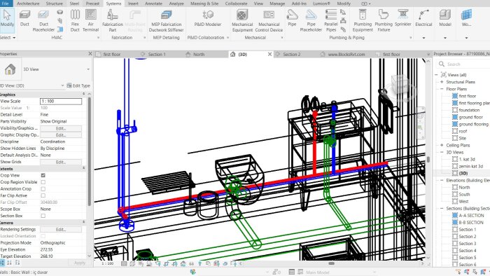
Task: Collapse the Floor Plans node
Action: click(x=442, y=89)
